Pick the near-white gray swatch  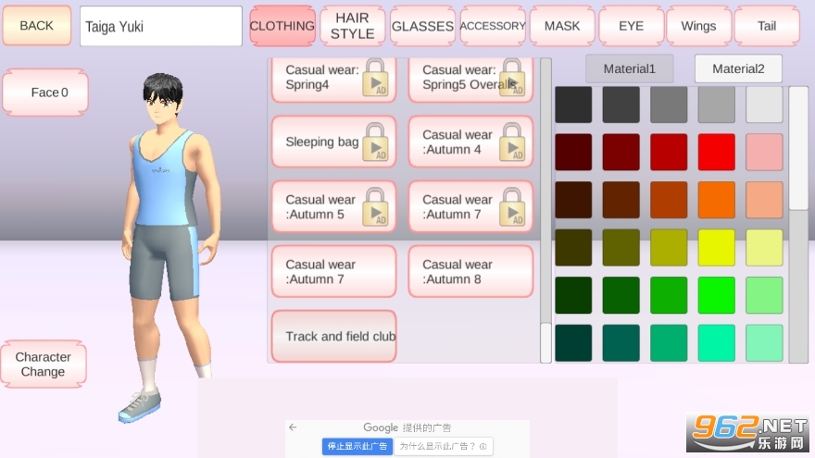(765, 105)
